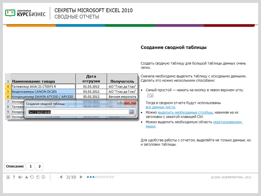This screenshot has height=196, width=261.
Task: Click the Компетентум КурсБизнес logo
Action: point(25,13)
